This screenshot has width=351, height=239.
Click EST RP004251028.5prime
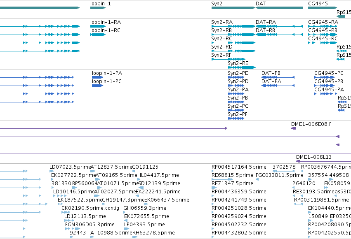(213, 212)
